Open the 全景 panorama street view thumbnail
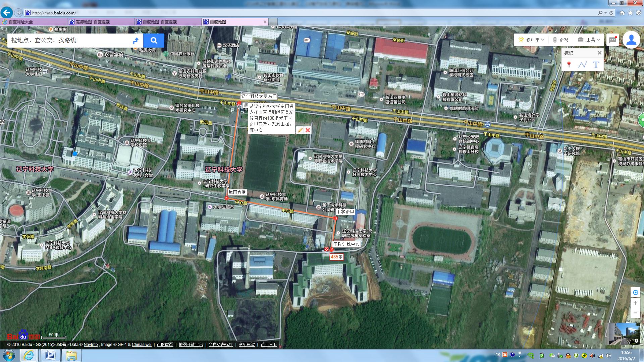The height and width of the screenshot is (362, 644). [x=624, y=334]
